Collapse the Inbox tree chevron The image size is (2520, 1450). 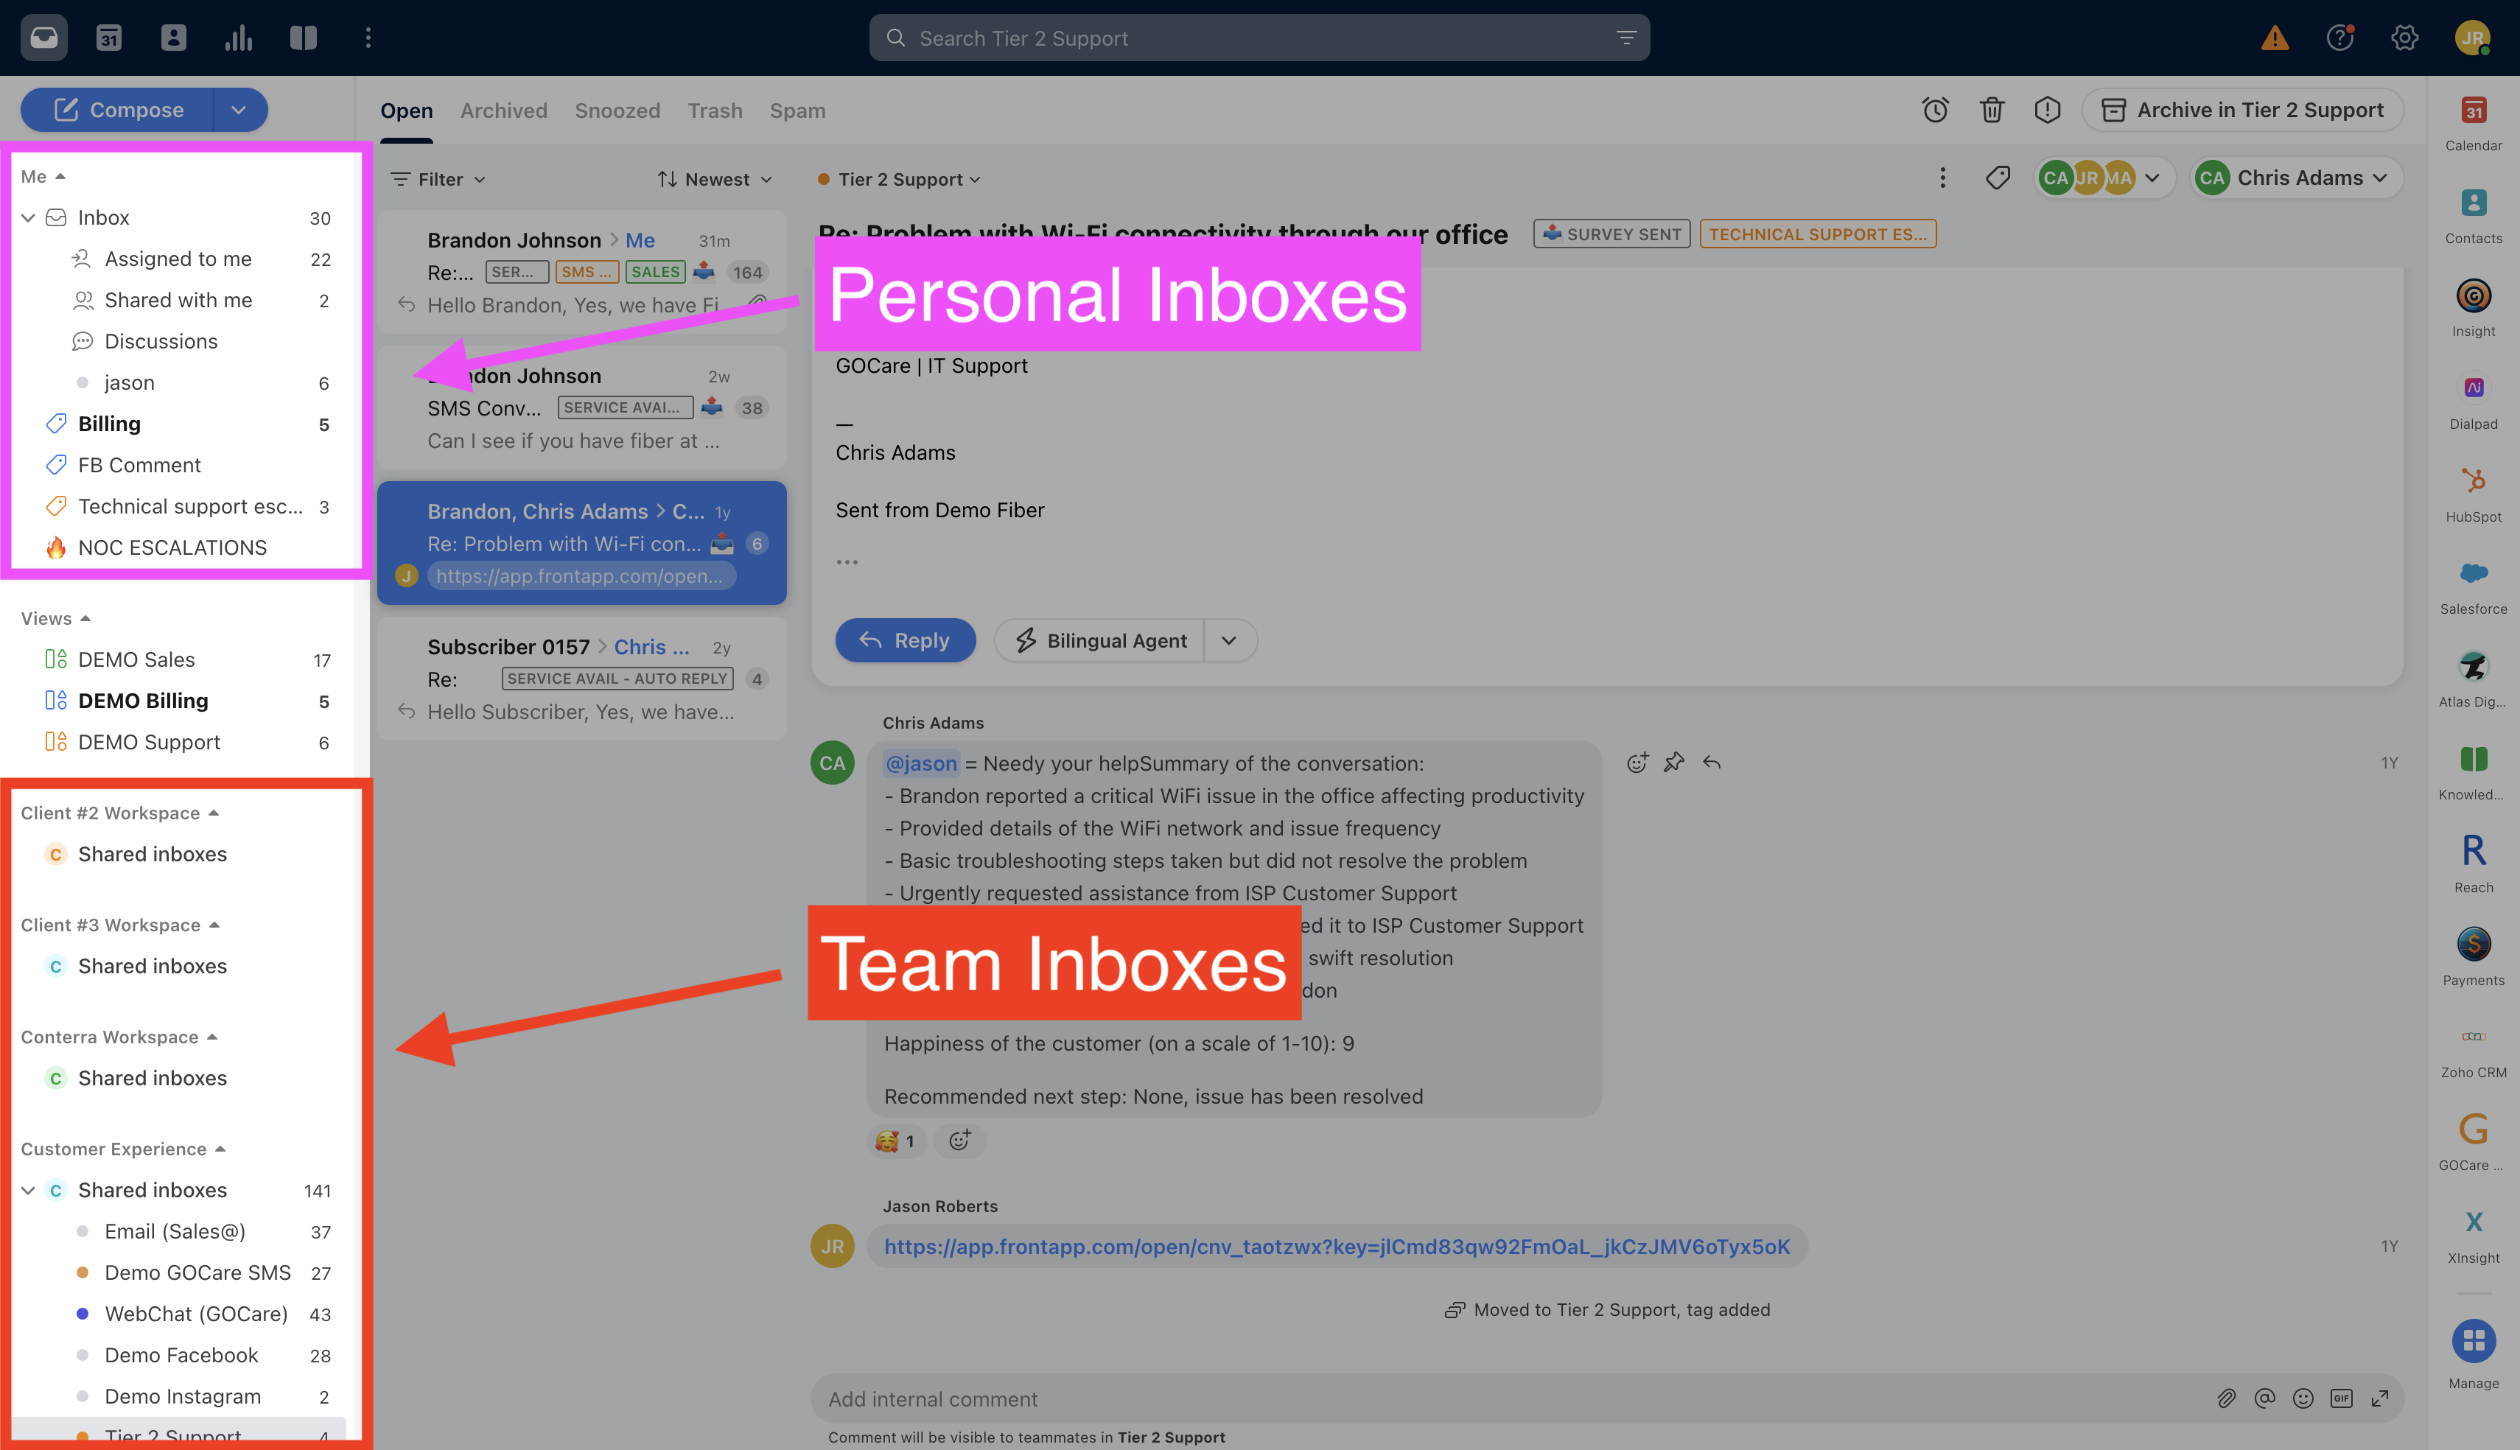pos(28,217)
